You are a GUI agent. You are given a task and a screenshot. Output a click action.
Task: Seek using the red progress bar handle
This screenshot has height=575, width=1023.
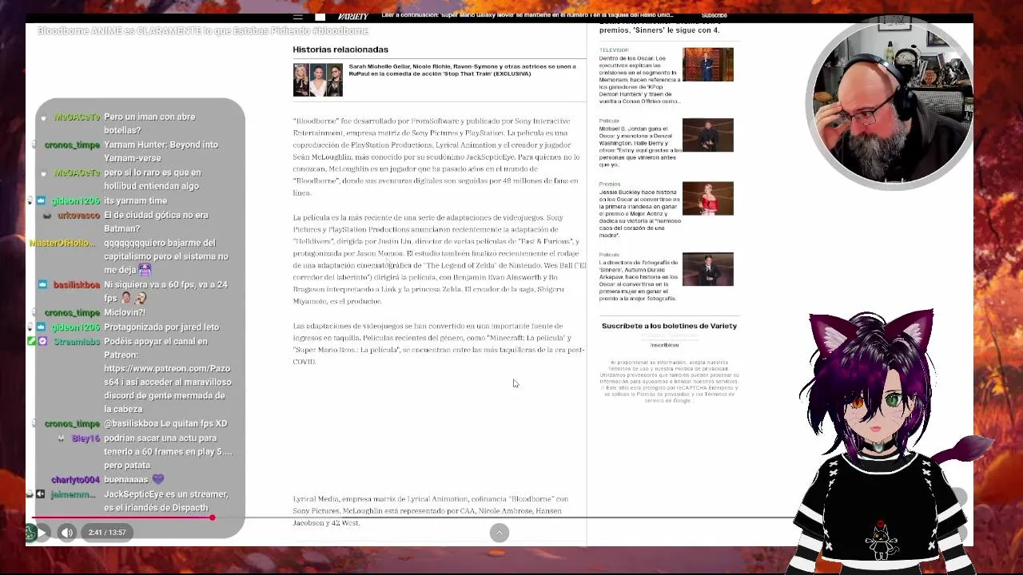tap(212, 517)
